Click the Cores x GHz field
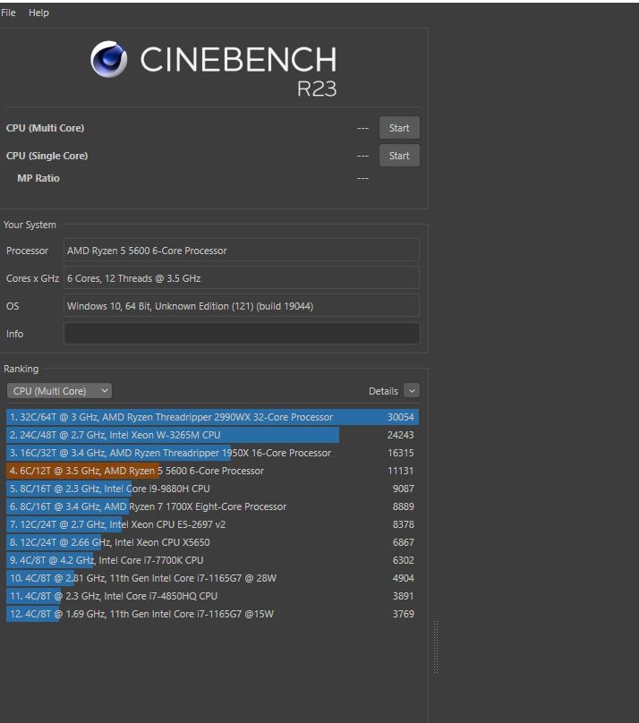639x723 pixels. 242,278
